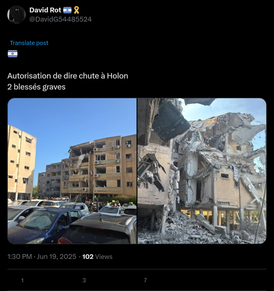The height and width of the screenshot is (291, 274).
Task: Click Israeli flag emoji beside David Rot's name
Action: pos(67,10)
